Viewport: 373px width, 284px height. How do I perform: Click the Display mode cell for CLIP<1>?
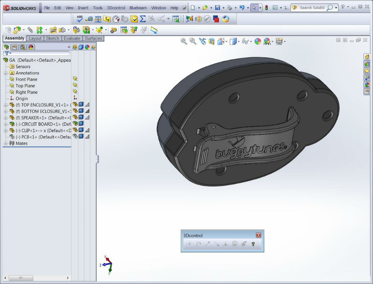81,130
